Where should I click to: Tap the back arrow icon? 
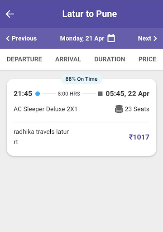tap(10, 14)
